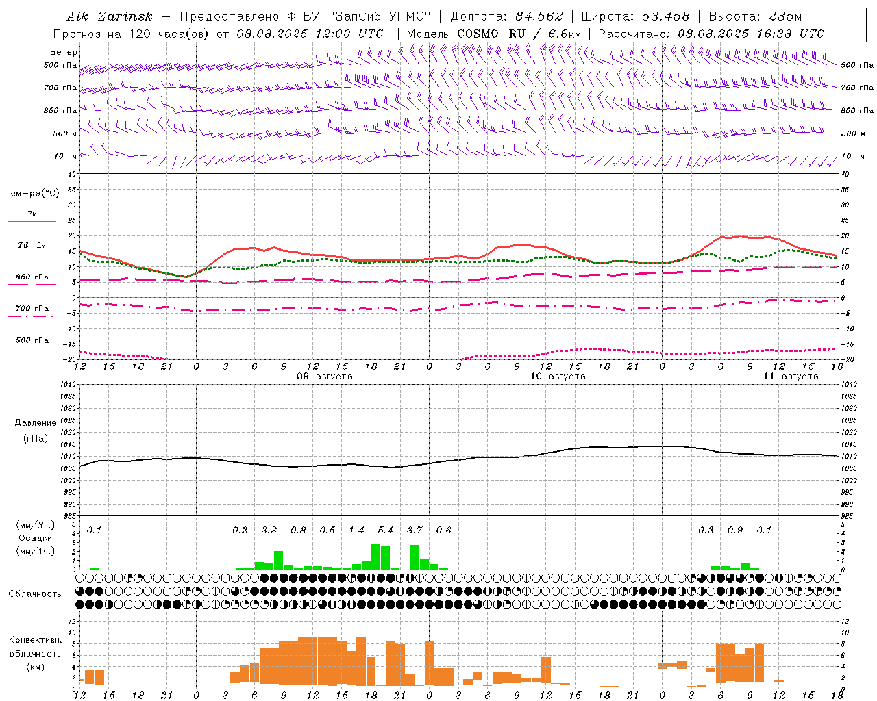Click the 3.7 three-hour precipitation value
Image resolution: width=877 pixels, height=701 pixels.
(415, 531)
